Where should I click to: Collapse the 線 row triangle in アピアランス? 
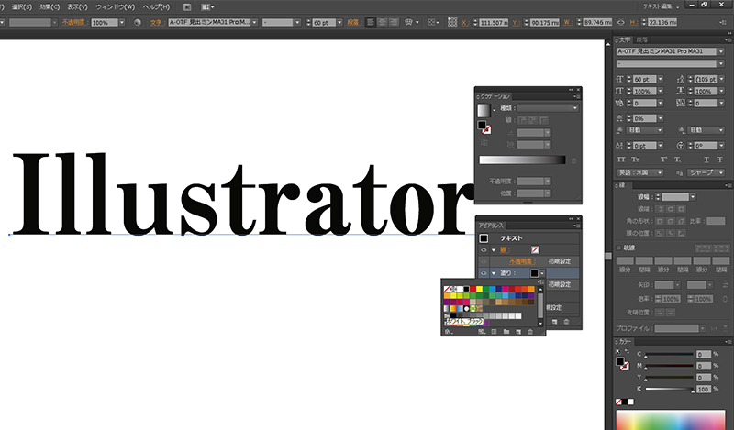click(x=494, y=250)
